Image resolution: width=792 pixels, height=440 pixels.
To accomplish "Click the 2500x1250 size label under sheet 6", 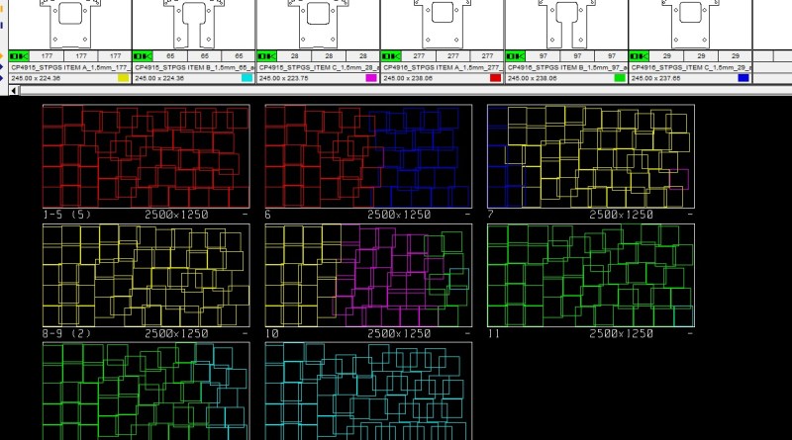I will point(399,215).
